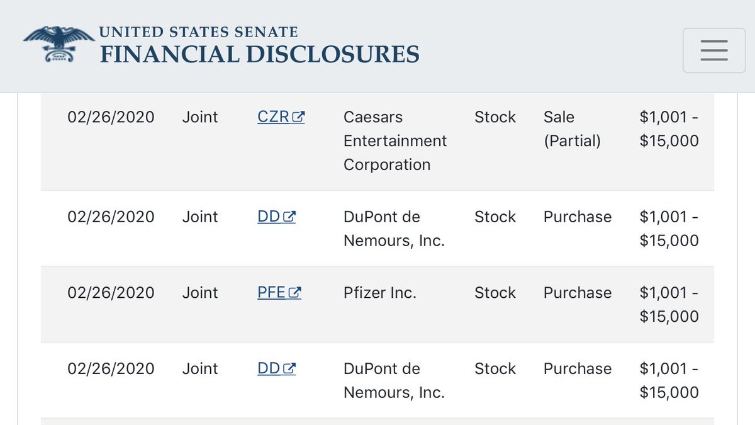This screenshot has height=425, width=755.
Task: Select the Caesars Entertainment Corporation asset name
Action: (395, 141)
